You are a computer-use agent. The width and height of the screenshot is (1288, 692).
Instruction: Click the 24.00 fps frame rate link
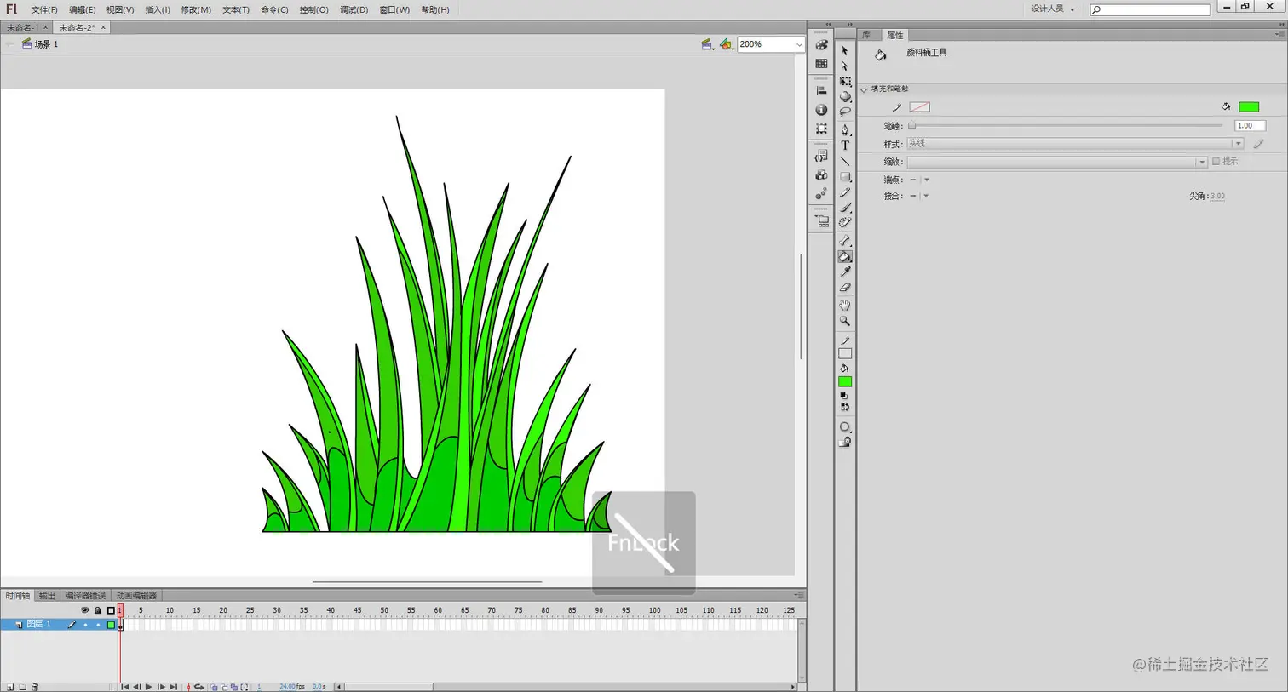tap(292, 687)
